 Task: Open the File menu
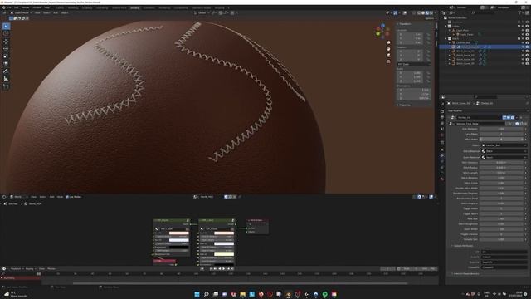click(9, 7)
